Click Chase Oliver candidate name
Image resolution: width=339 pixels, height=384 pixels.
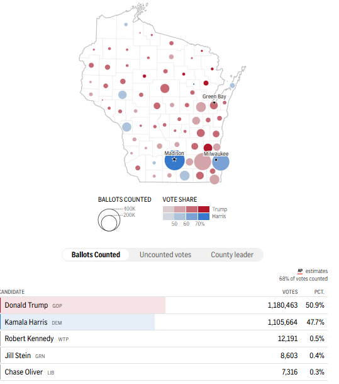(24, 372)
